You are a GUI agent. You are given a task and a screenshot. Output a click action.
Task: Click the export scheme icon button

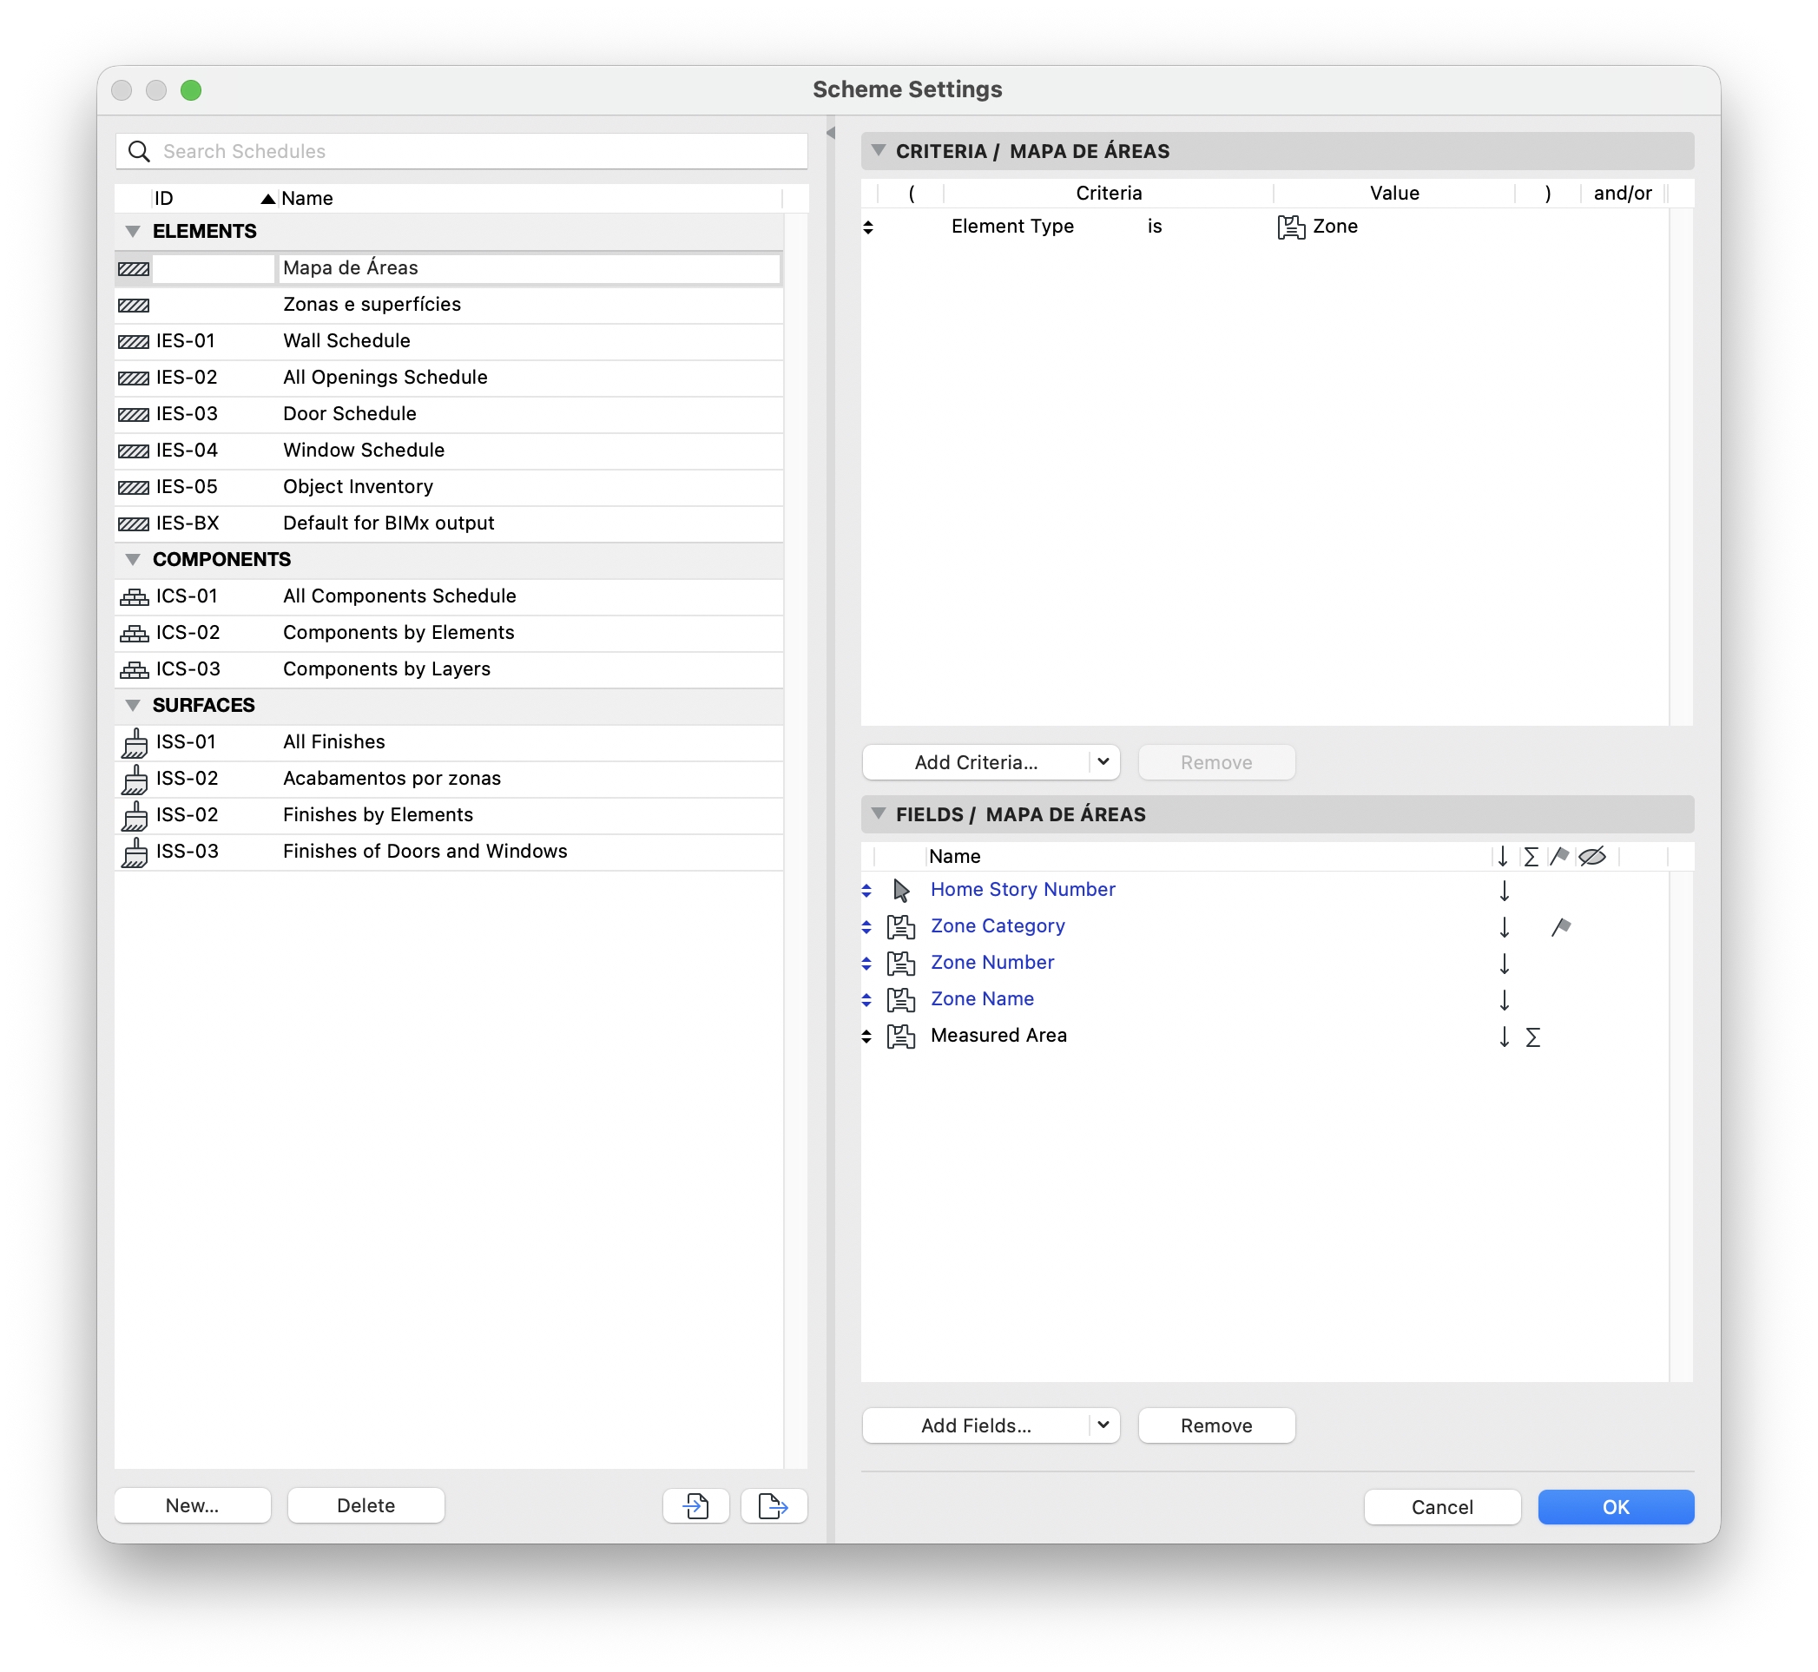point(774,1505)
